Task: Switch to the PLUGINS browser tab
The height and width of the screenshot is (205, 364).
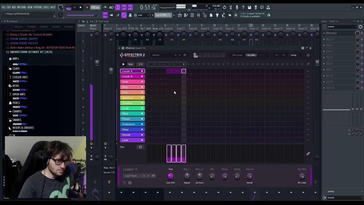Action: click(31, 27)
